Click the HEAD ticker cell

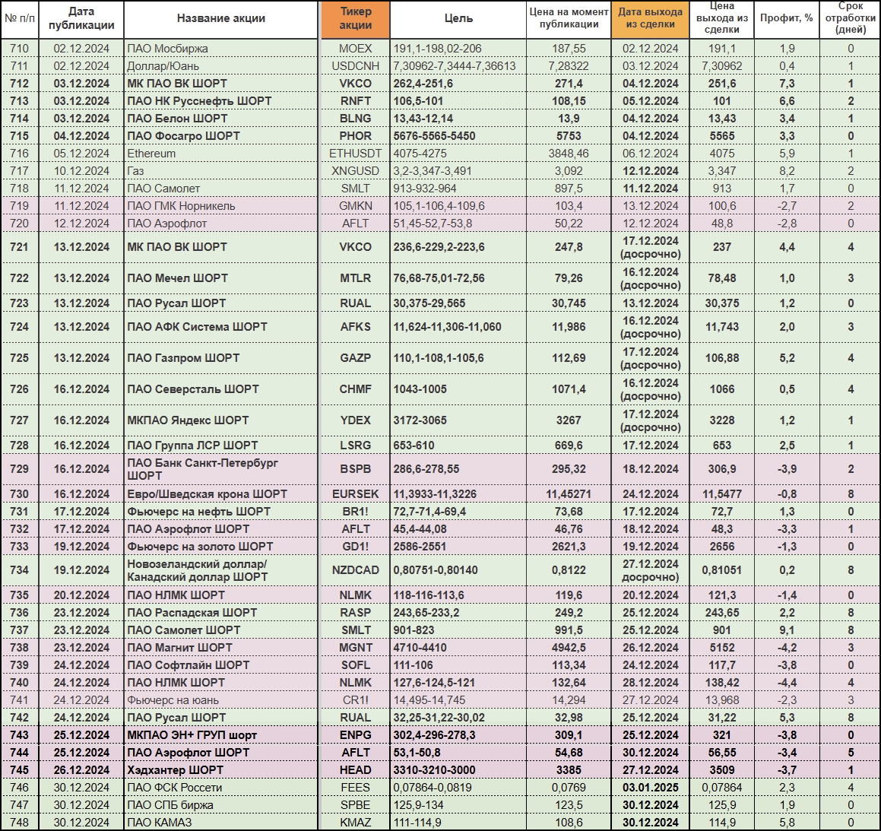(x=355, y=769)
